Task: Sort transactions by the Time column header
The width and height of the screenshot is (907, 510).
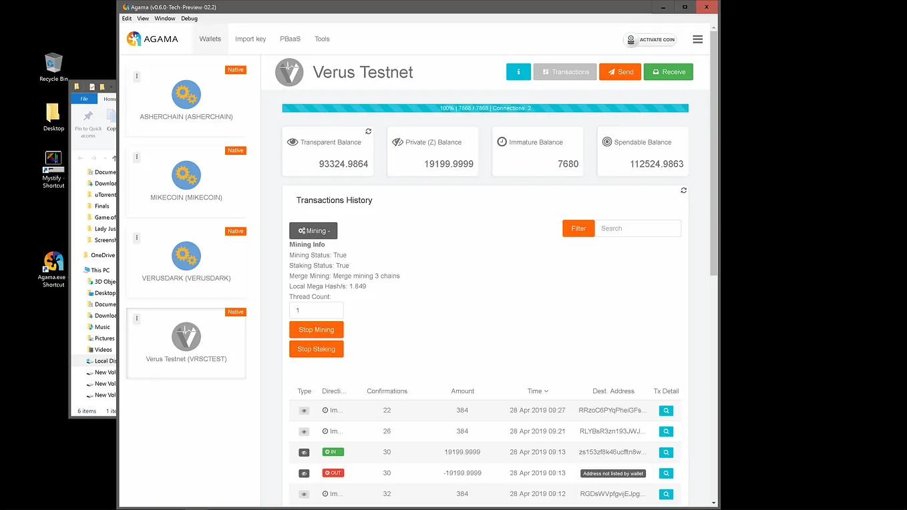Action: tap(538, 391)
